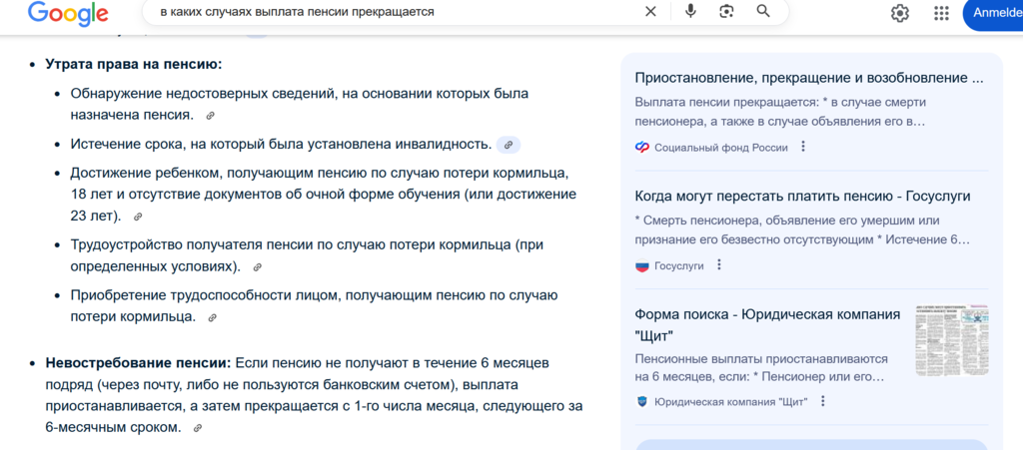Click the thumbnail for "Форма поиска" result
The width and height of the screenshot is (1023, 450).
coord(951,341)
